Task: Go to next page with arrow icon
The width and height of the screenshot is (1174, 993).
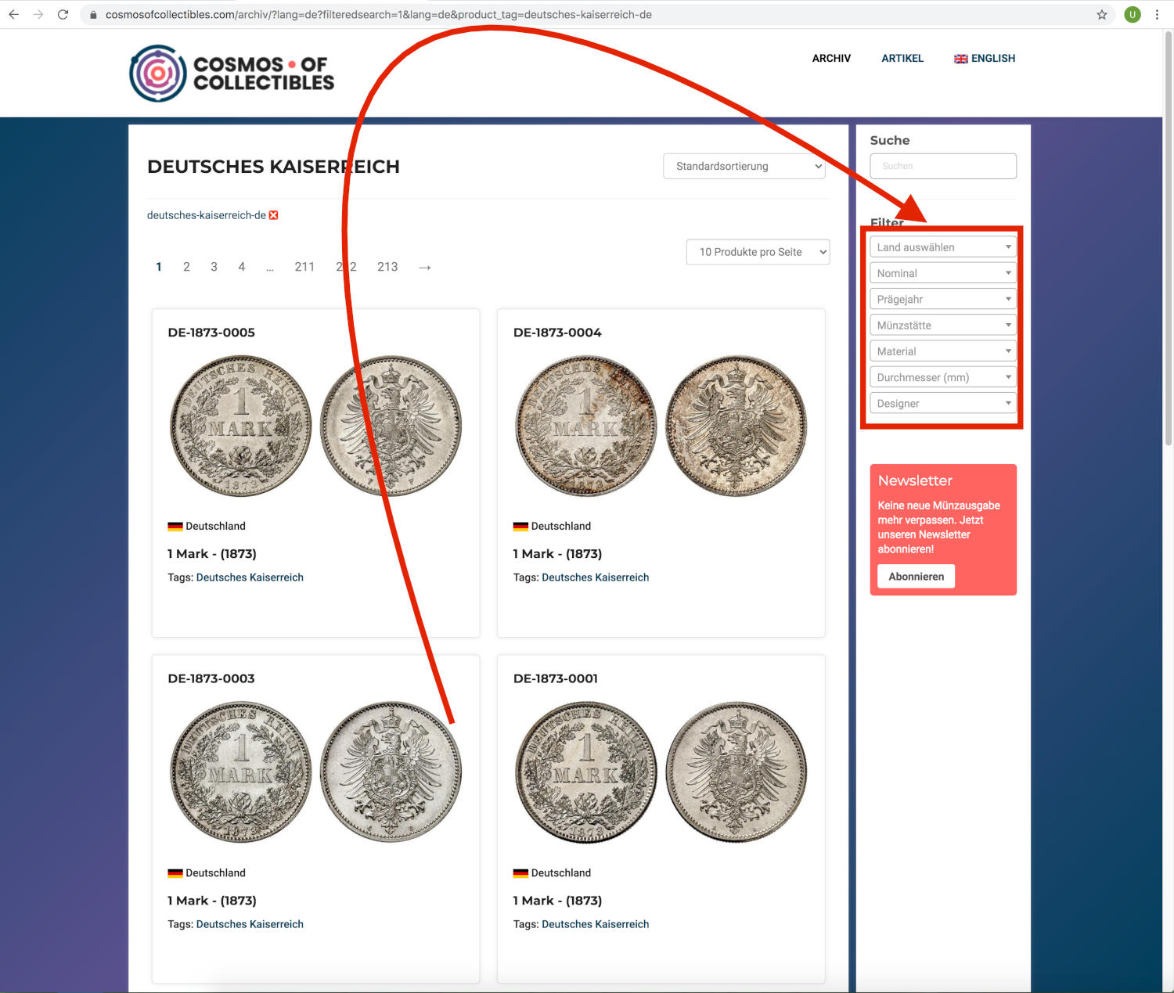Action: point(425,267)
